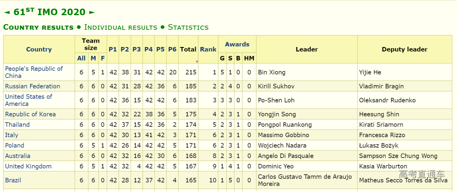The image size is (457, 191).
Task: Open Republic of Korea country link
Action: [30, 114]
